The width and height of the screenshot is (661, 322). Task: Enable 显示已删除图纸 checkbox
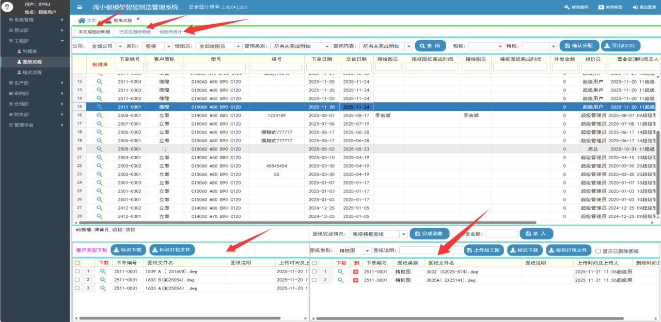tap(598, 251)
